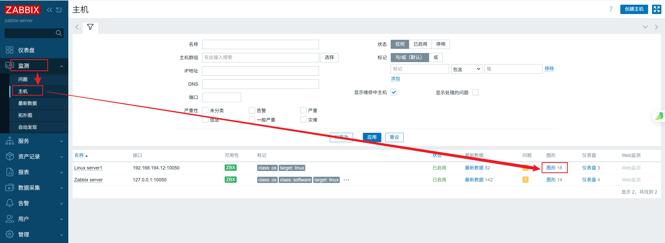This screenshot has height=243, width=665.
Task: Toggle kiosk fullscreen mode icon
Action: click(x=657, y=9)
